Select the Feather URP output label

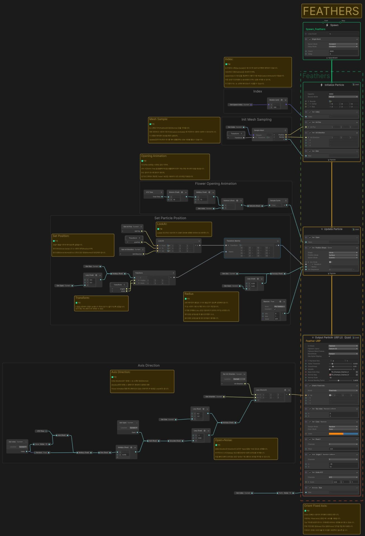pyautogui.click(x=313, y=341)
